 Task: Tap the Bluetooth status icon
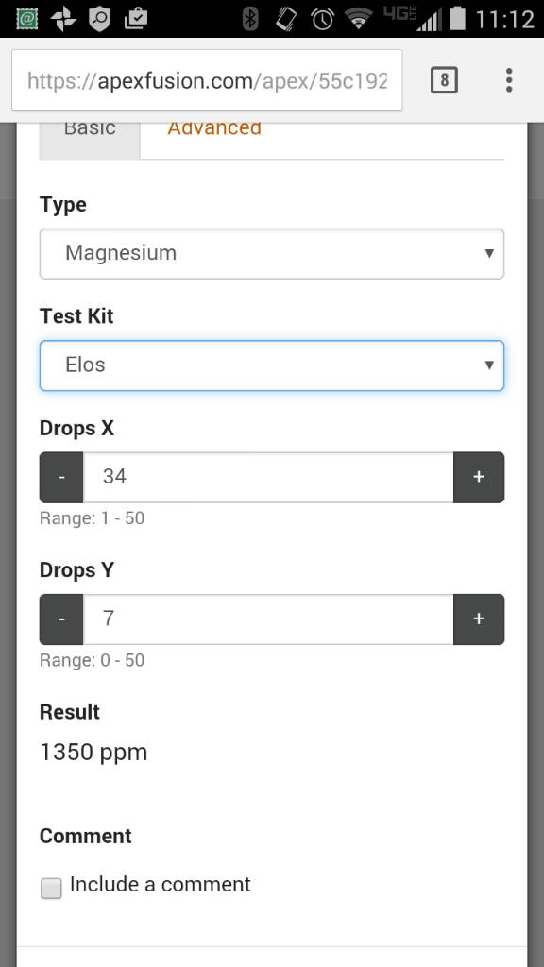pyautogui.click(x=249, y=19)
